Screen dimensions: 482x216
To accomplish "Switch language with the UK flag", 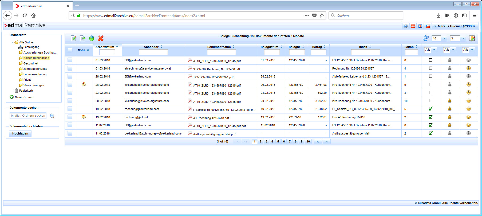I will tap(420, 26).
